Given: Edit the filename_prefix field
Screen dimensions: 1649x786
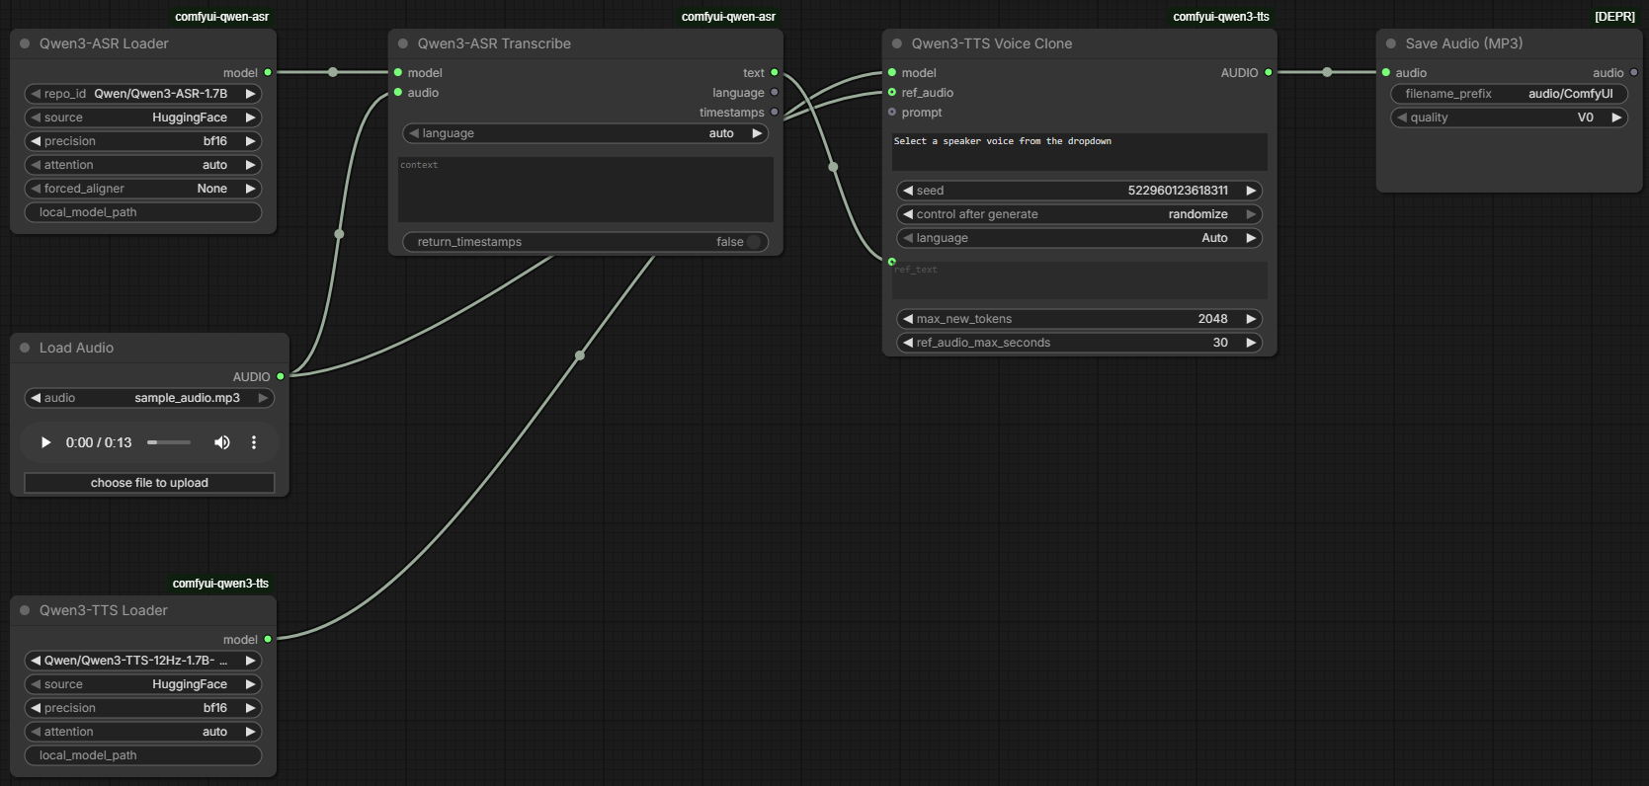Looking at the screenshot, I should pos(1510,94).
